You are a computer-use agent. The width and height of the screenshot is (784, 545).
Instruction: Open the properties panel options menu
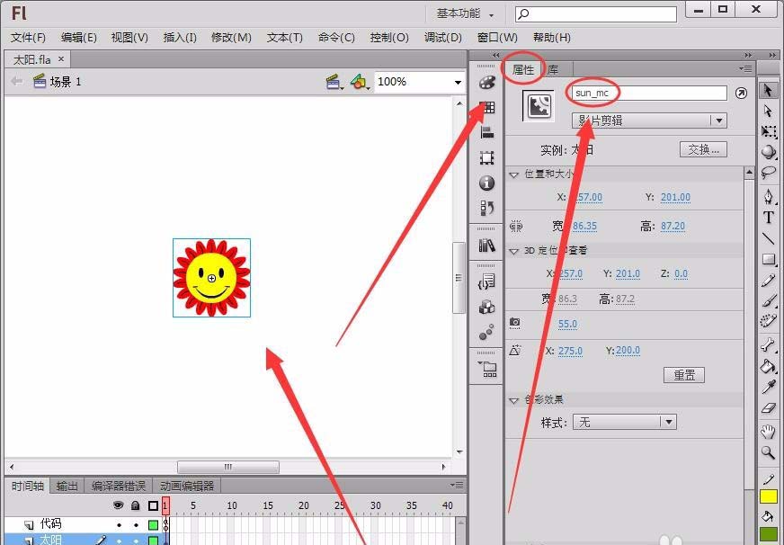pyautogui.click(x=745, y=68)
